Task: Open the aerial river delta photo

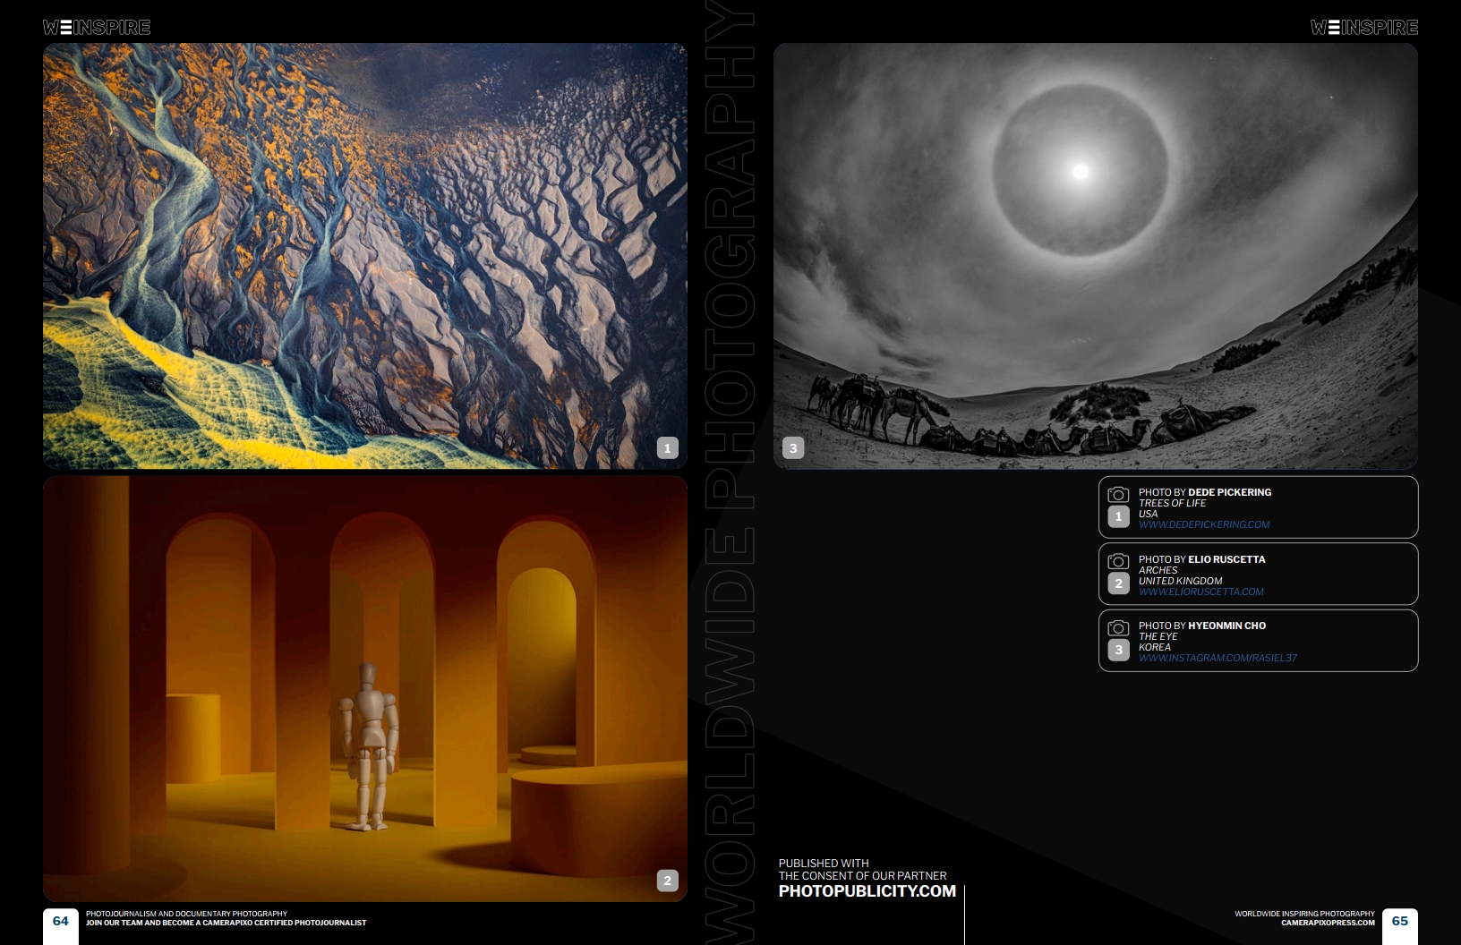Action: (365, 256)
